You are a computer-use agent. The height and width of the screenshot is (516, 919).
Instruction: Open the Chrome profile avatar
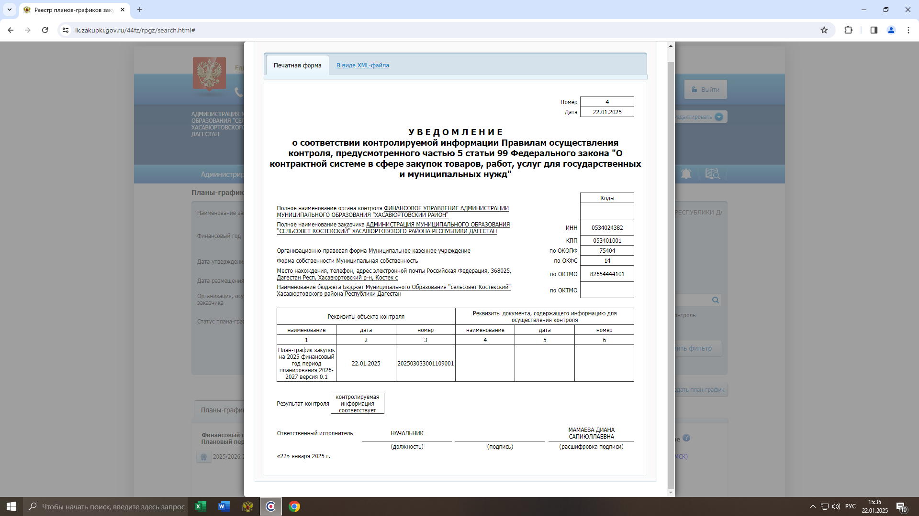[891, 30]
